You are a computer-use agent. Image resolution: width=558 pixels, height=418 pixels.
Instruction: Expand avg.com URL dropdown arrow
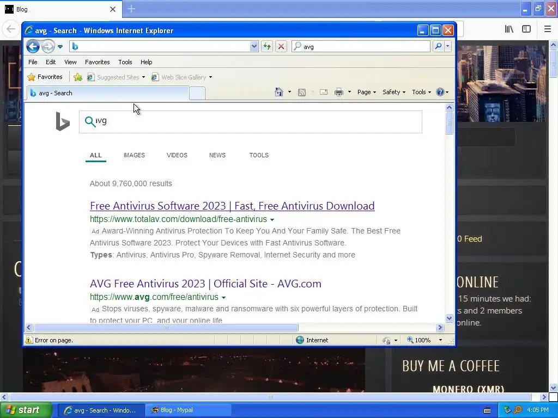(x=223, y=298)
